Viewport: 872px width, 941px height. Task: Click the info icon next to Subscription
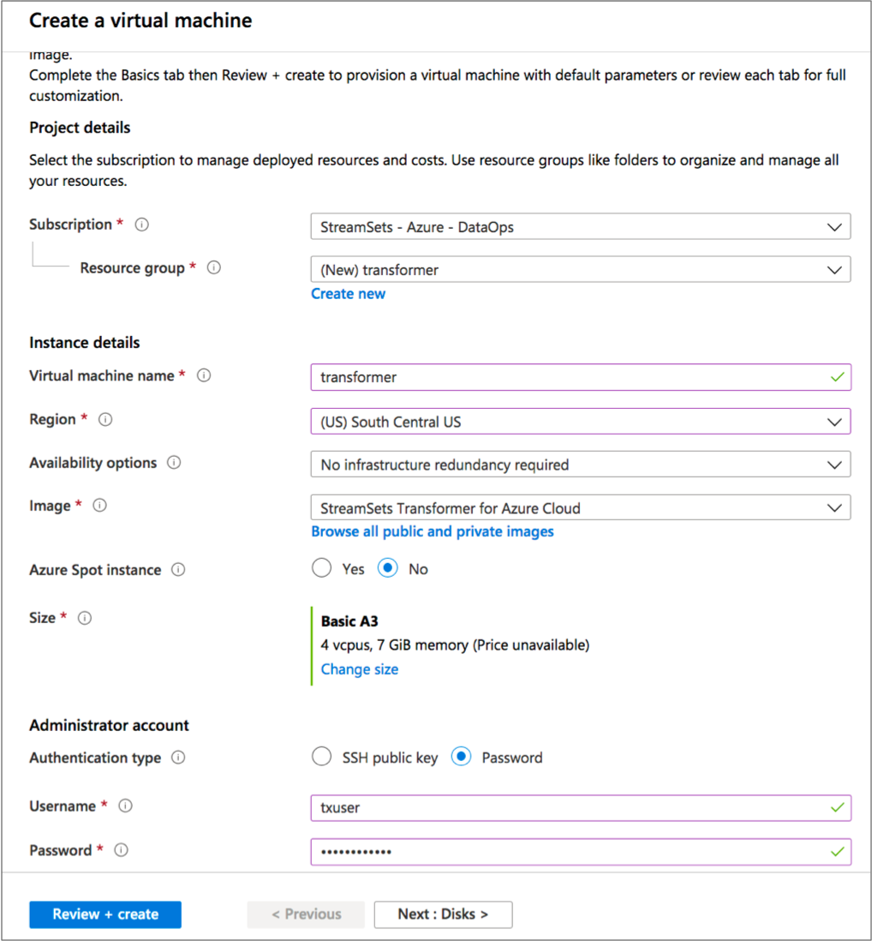[x=142, y=225]
